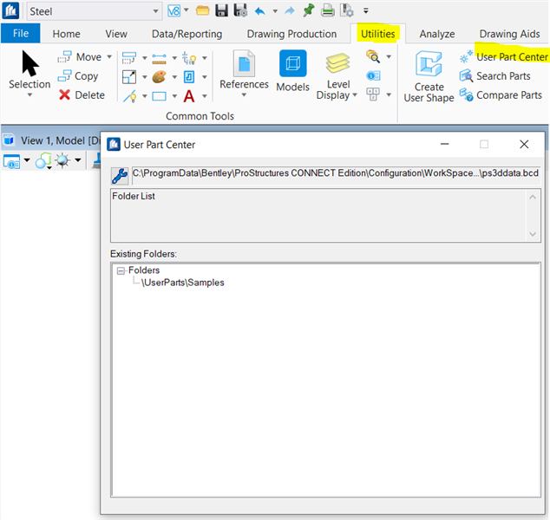Image resolution: width=550 pixels, height=520 pixels.
Task: Open the View Attributes dropdown arrow in View 1
Action: 27,160
